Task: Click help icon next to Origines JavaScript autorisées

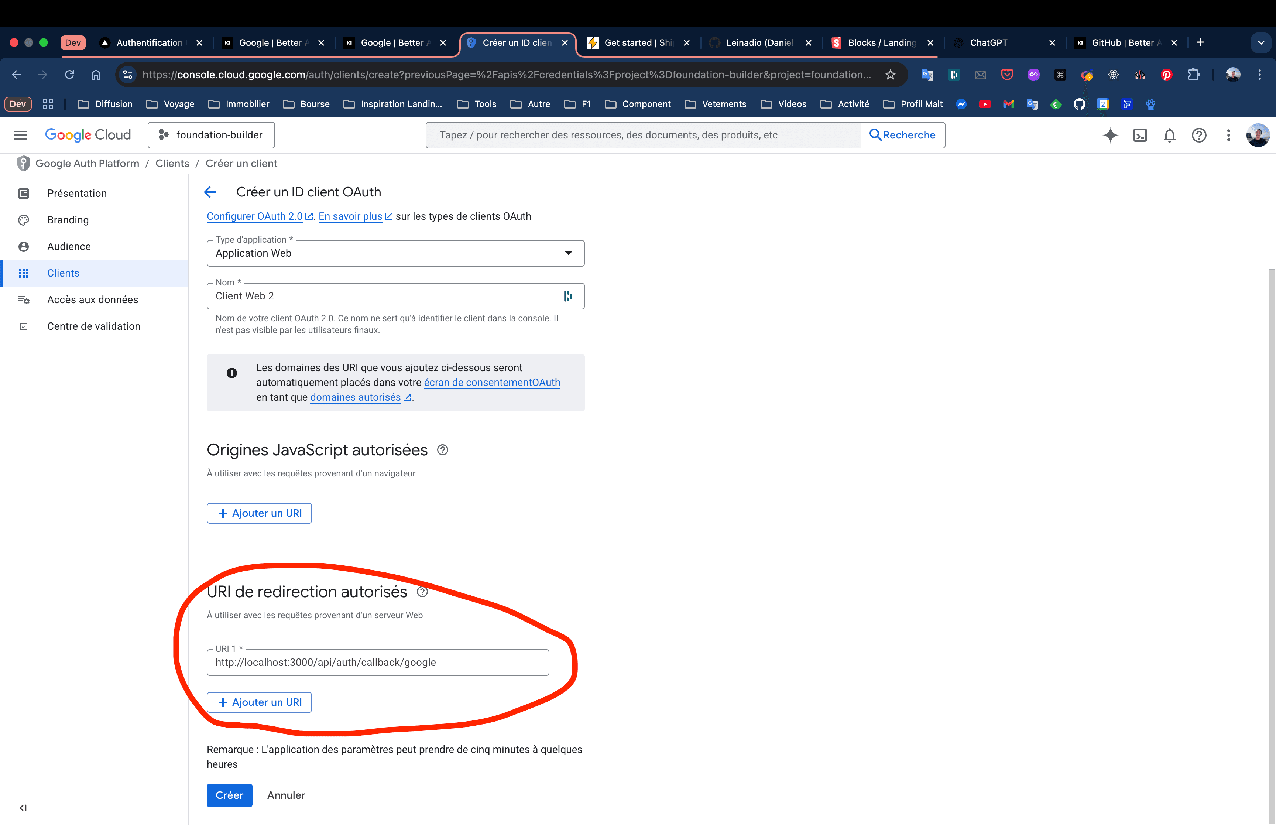Action: (442, 450)
